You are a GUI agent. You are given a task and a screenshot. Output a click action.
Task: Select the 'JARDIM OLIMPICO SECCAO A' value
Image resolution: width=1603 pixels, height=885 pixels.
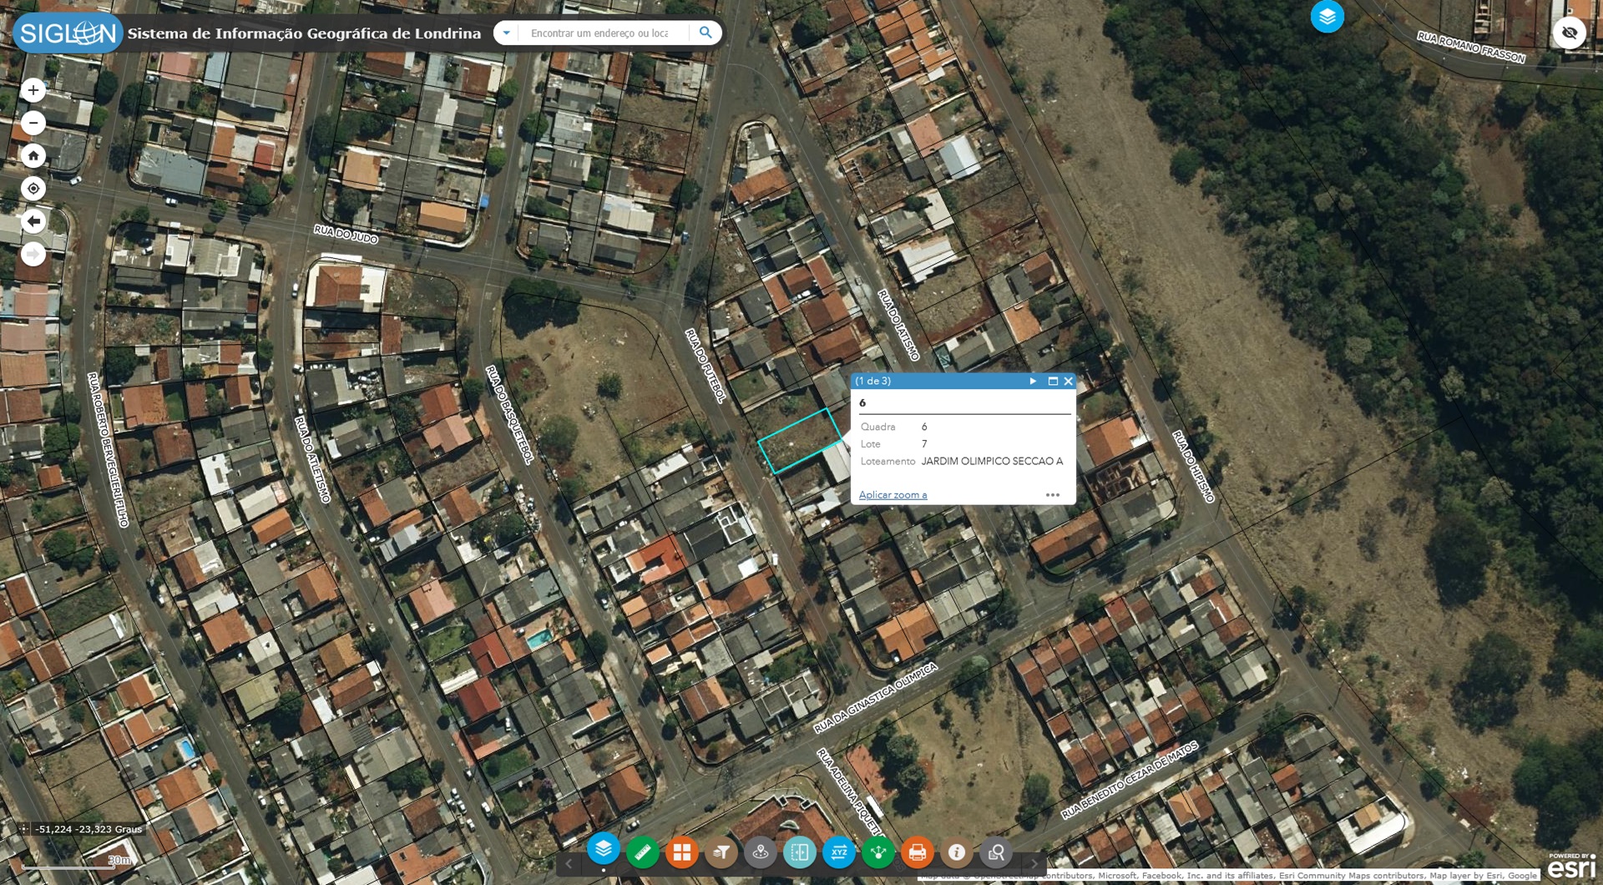click(992, 461)
